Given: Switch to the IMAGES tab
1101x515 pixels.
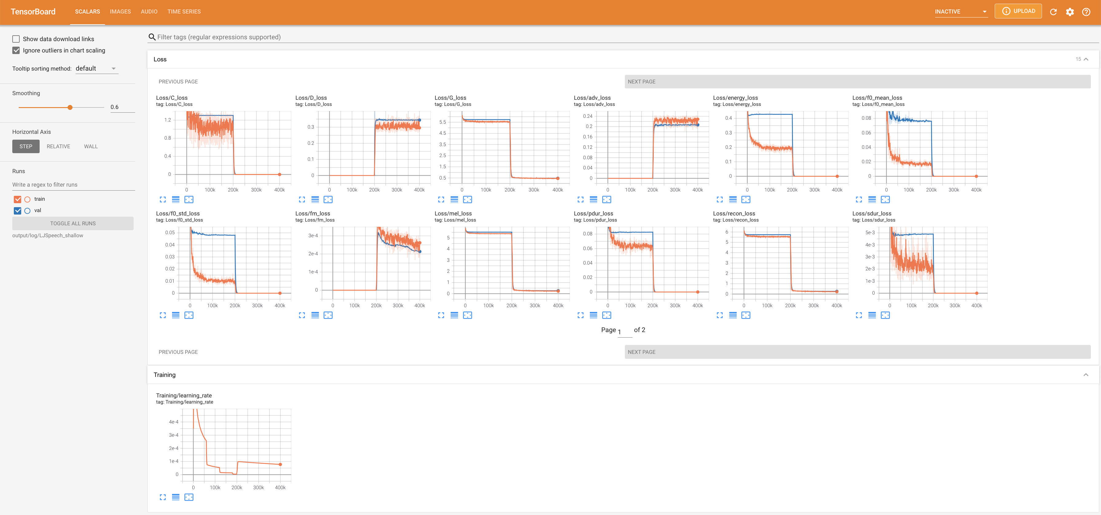Looking at the screenshot, I should click(x=120, y=12).
